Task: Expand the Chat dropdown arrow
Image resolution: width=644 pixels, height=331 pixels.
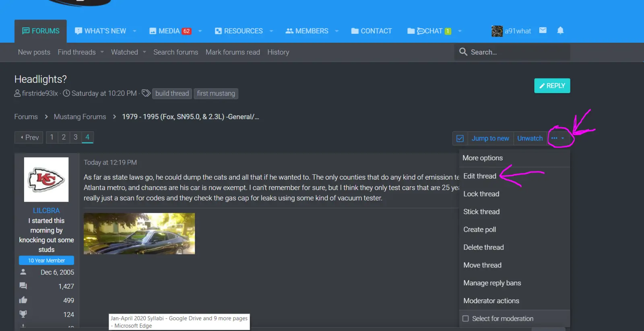Action: (460, 31)
